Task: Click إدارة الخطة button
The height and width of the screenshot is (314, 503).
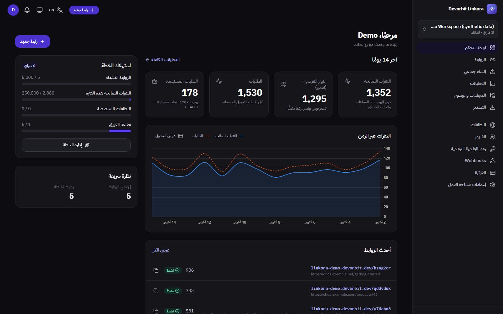Action: (x=76, y=145)
